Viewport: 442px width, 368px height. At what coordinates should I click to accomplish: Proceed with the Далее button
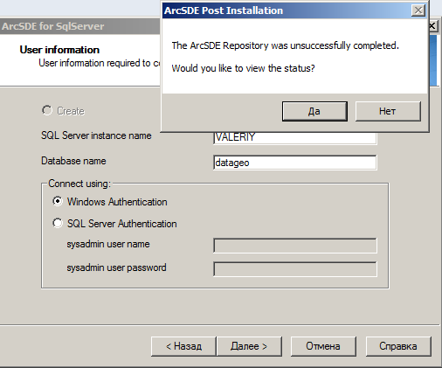[x=249, y=346]
